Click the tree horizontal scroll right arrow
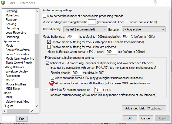Image resolution: width=172 pixels, height=124 pixels. pos(32,111)
